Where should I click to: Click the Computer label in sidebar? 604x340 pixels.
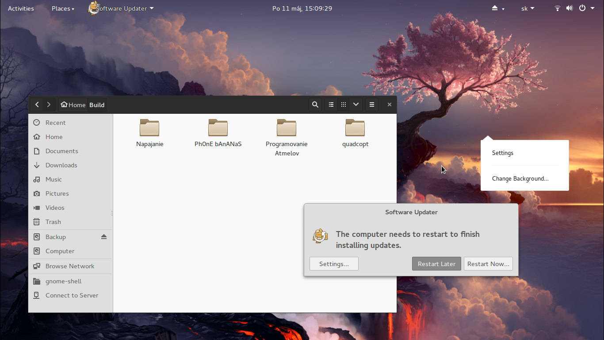(60, 251)
